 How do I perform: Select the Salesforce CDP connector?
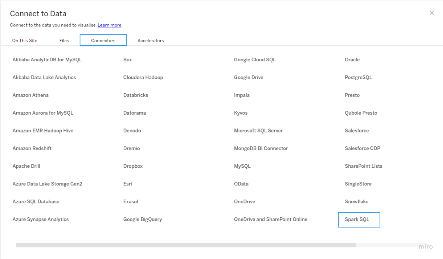click(362, 148)
